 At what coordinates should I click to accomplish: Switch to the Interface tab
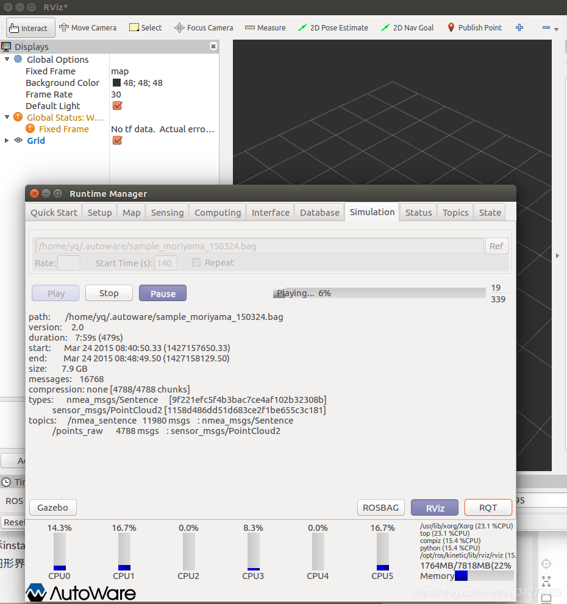[271, 213]
